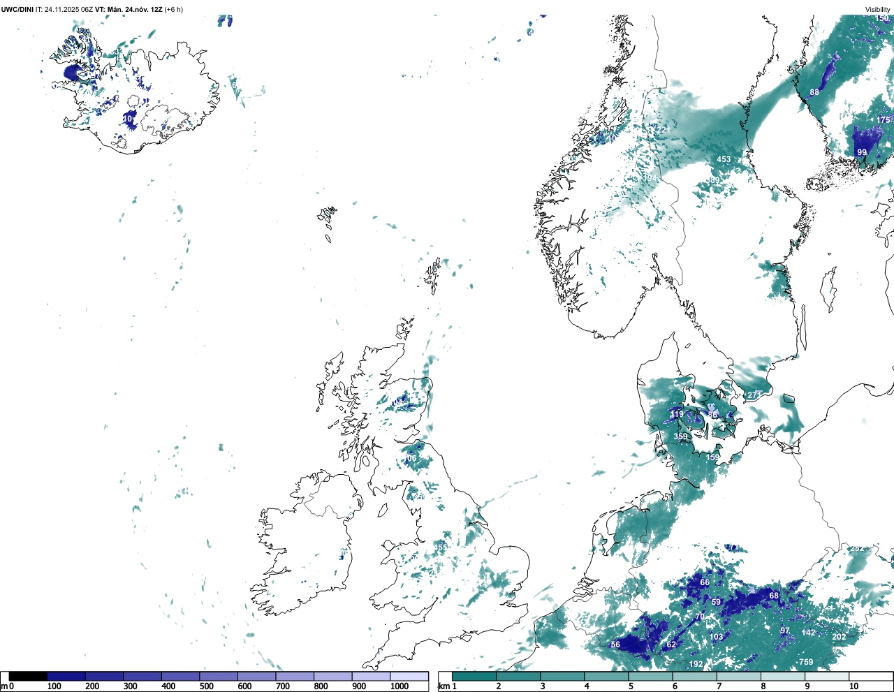The width and height of the screenshot is (894, 692).
Task: Click the 'km' unit label of right legend
Action: (444, 686)
